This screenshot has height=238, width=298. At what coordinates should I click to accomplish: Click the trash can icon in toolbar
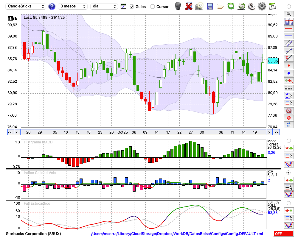[x=178, y=6]
